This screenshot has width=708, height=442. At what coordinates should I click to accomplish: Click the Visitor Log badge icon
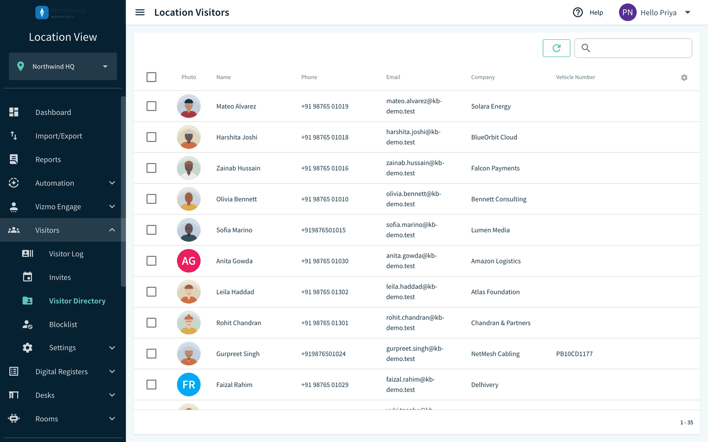[27, 253]
